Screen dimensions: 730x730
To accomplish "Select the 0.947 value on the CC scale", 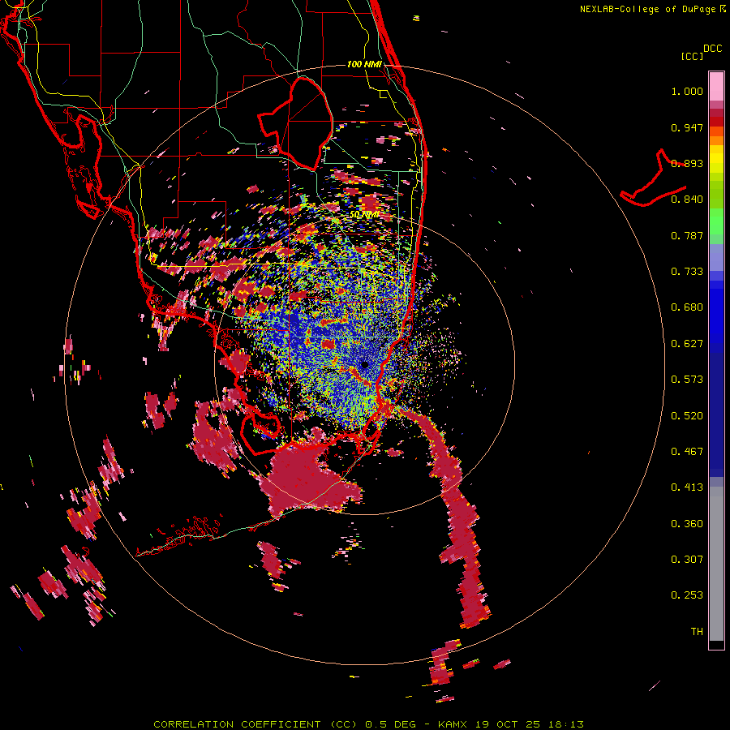I will coord(687,127).
